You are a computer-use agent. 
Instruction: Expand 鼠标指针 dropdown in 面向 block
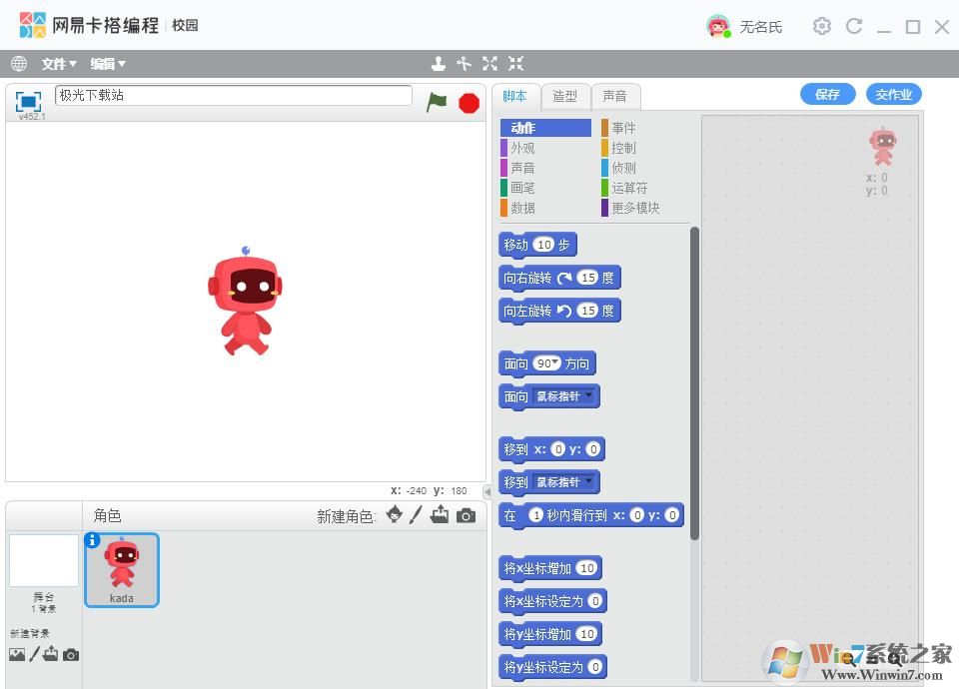pyautogui.click(x=589, y=395)
